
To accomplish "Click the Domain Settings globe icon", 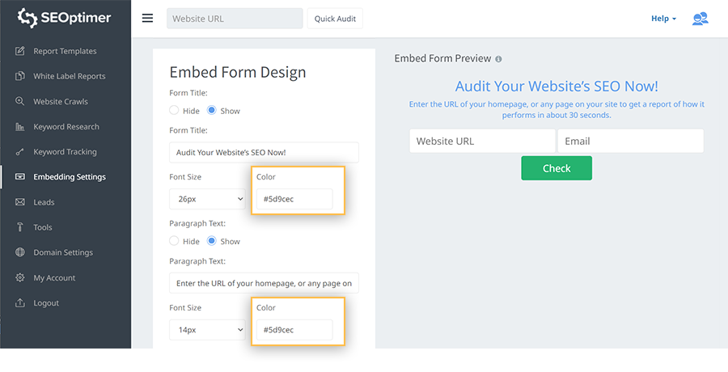I will 19,252.
